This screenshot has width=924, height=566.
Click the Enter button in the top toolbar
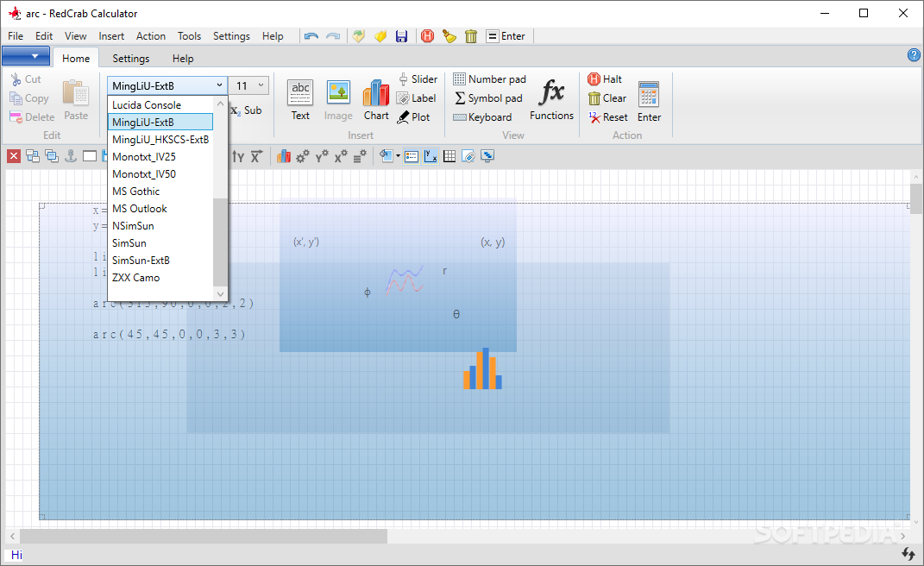(506, 36)
